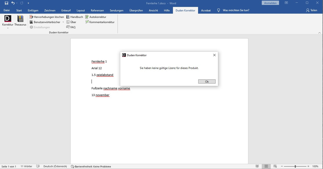Click the 'Seite 1 von 1' status entry

(9, 166)
